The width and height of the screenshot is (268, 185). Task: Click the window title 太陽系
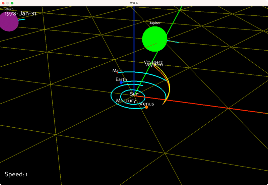pyautogui.click(x=134, y=3)
